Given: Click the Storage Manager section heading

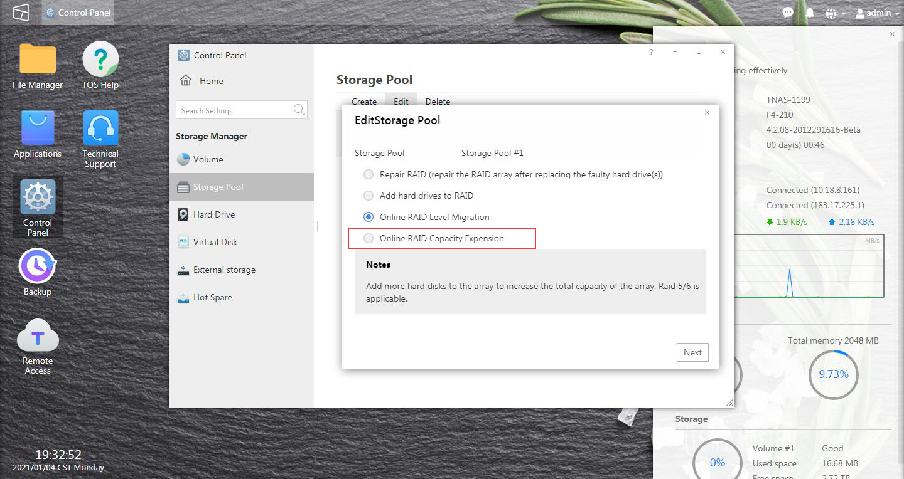Looking at the screenshot, I should (212, 136).
